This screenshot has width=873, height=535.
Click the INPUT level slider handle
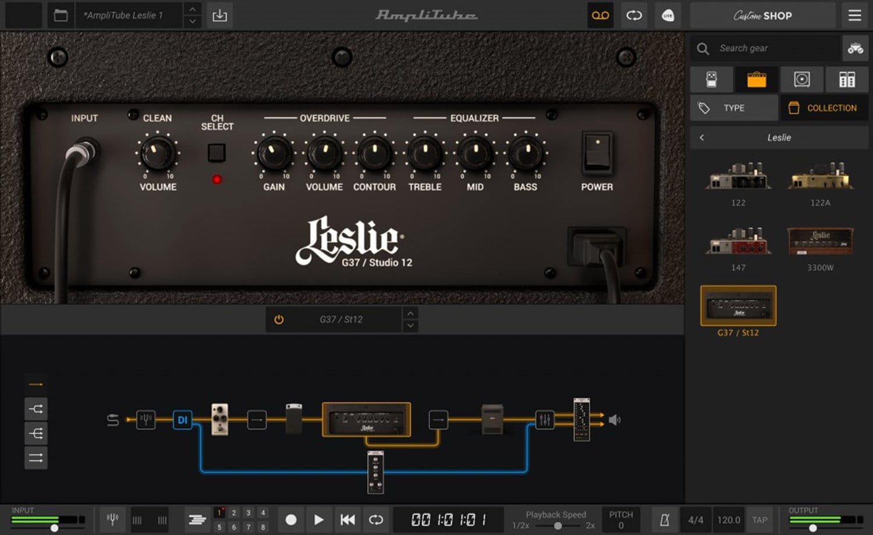click(x=54, y=528)
